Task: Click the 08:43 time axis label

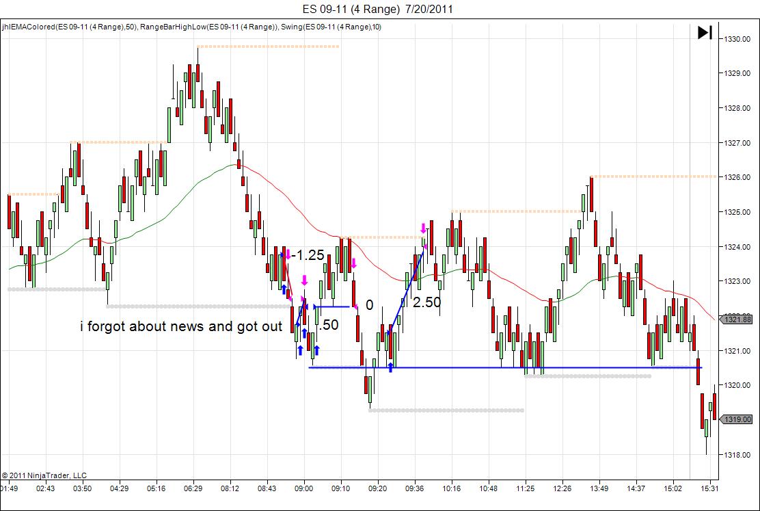Action: [x=267, y=488]
